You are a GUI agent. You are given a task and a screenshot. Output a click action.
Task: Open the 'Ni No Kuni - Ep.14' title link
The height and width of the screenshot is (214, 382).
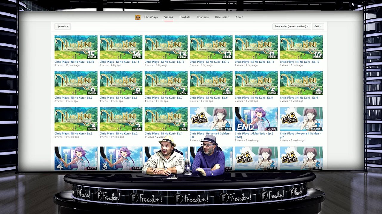click(119, 62)
